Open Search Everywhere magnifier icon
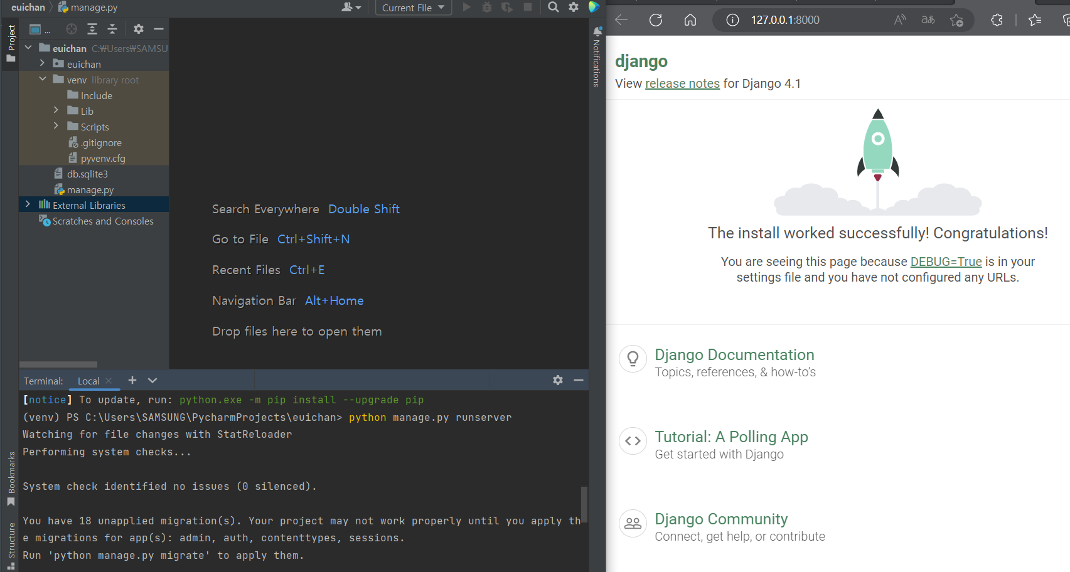Viewport: 1070px width, 572px height. click(553, 7)
